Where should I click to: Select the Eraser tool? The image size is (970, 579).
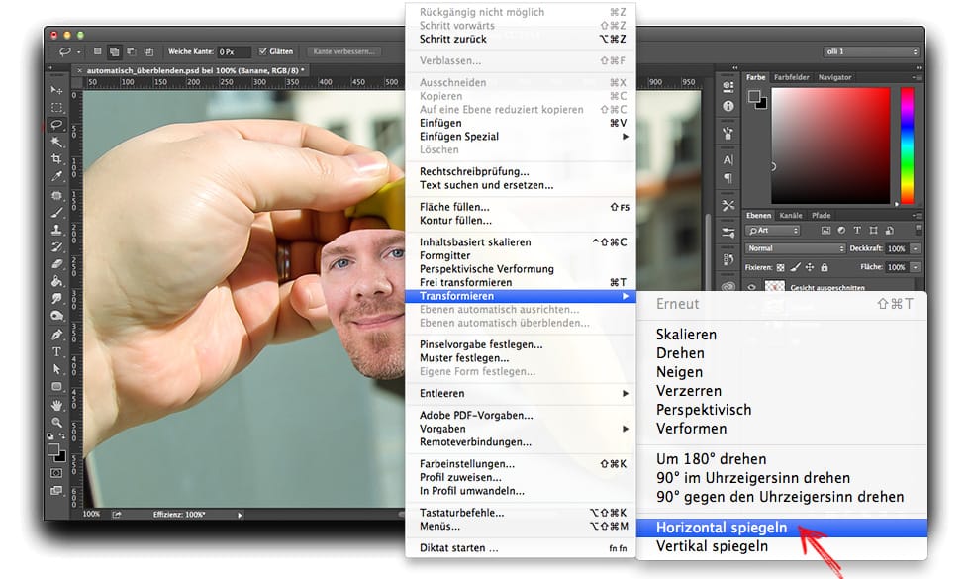pyautogui.click(x=56, y=264)
